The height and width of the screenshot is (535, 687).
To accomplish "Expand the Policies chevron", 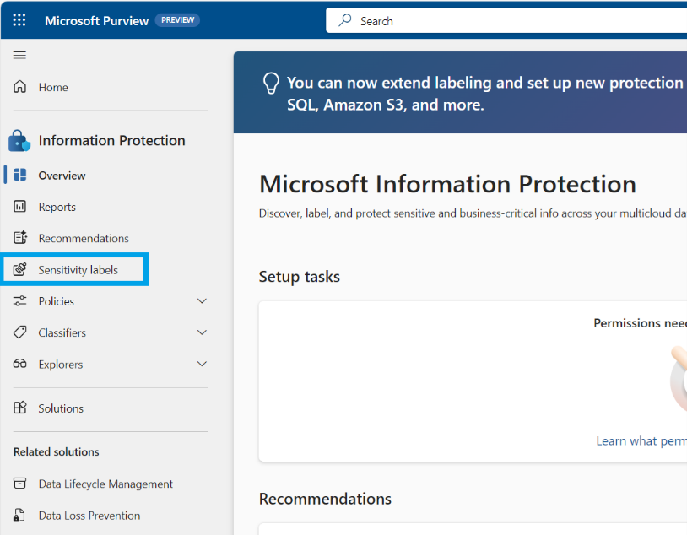I will pyautogui.click(x=202, y=301).
